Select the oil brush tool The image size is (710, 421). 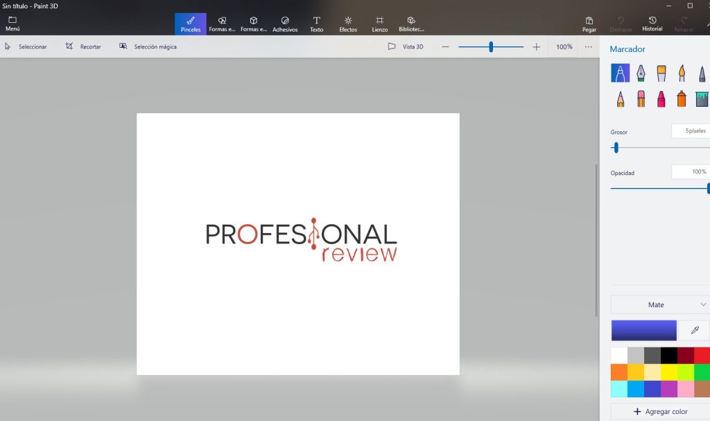661,73
